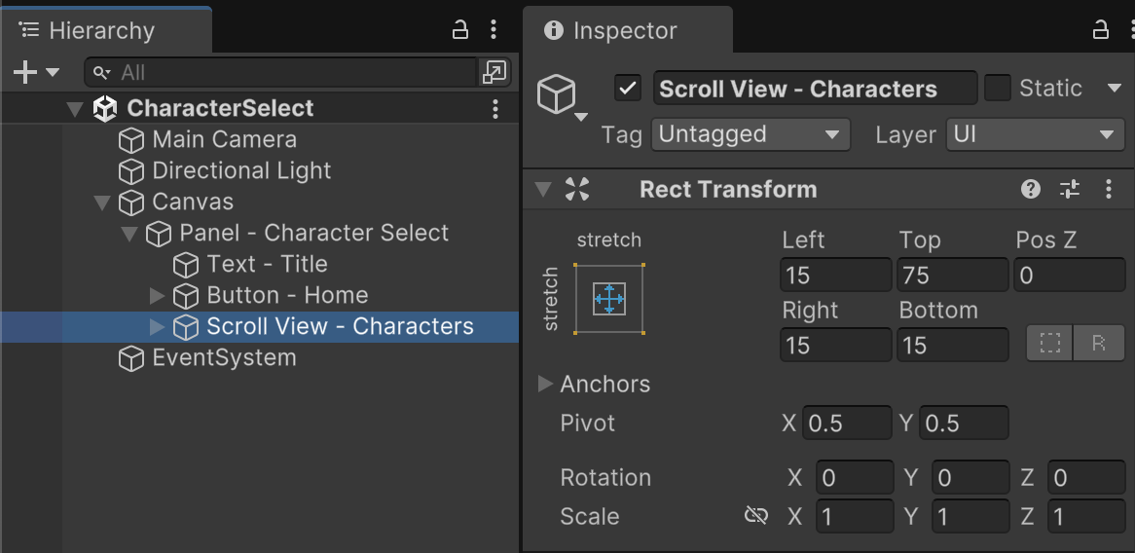Switch to the Inspector tab
The height and width of the screenshot is (553, 1135).
point(625,30)
